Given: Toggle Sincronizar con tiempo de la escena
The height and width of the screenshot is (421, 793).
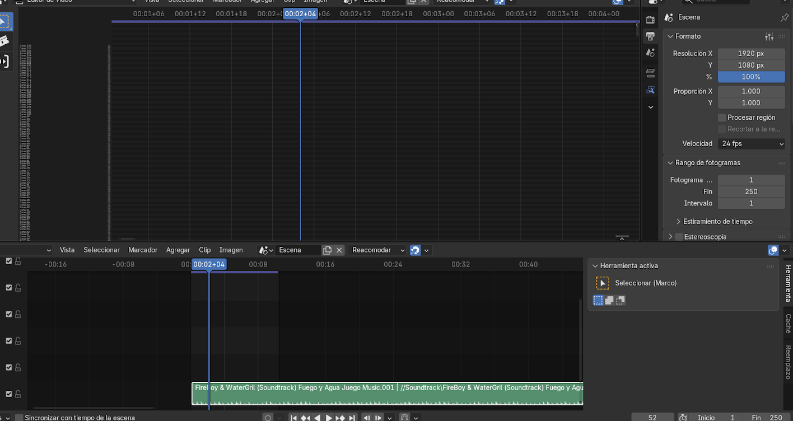Looking at the screenshot, I should click(19, 418).
